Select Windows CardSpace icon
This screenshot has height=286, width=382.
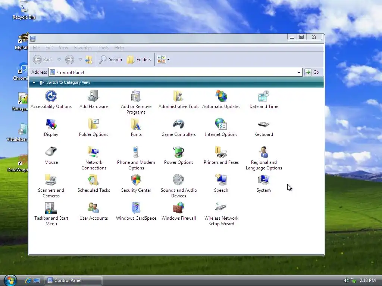136,212
